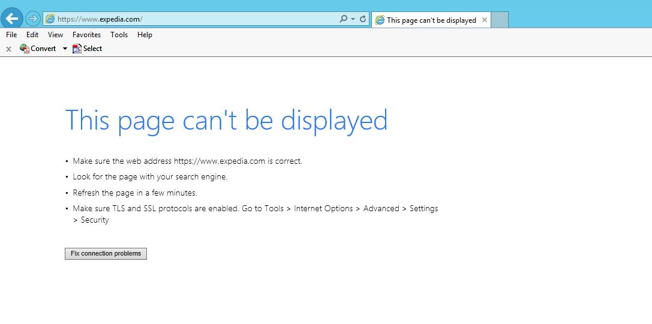Image resolution: width=652 pixels, height=324 pixels.
Task: Open the Help menu
Action: coord(145,35)
